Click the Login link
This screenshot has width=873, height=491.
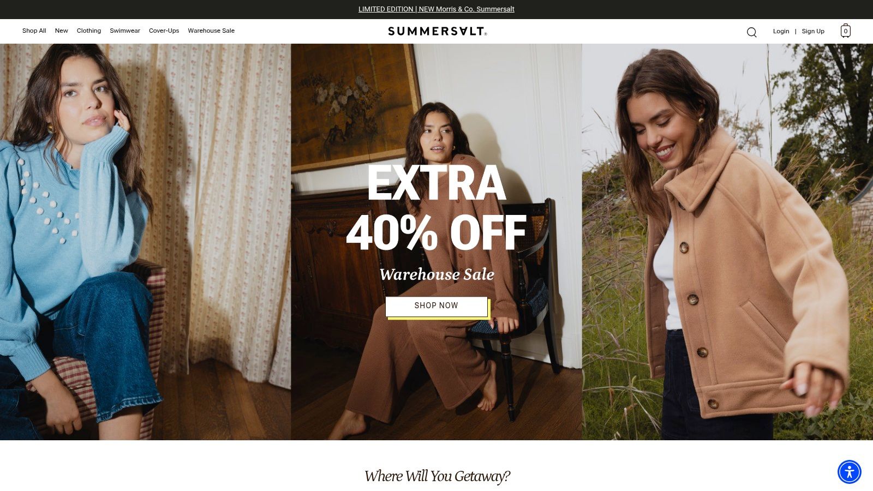click(x=781, y=31)
